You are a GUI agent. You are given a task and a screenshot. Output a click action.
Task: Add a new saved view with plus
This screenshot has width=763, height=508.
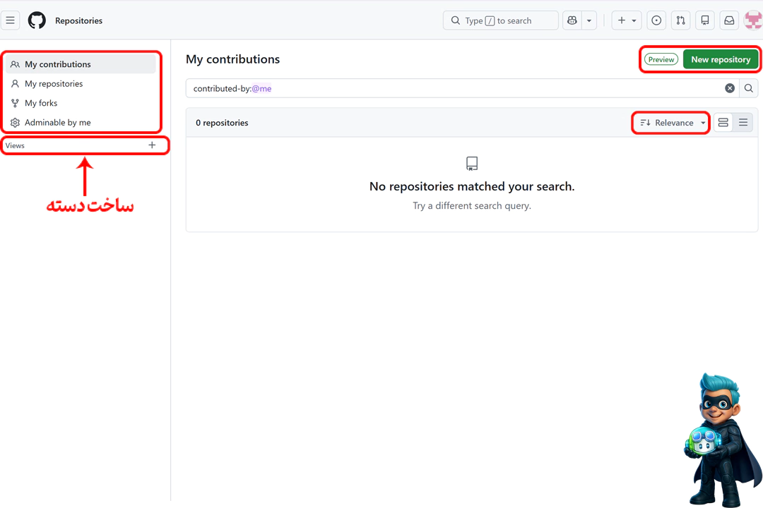(x=152, y=145)
